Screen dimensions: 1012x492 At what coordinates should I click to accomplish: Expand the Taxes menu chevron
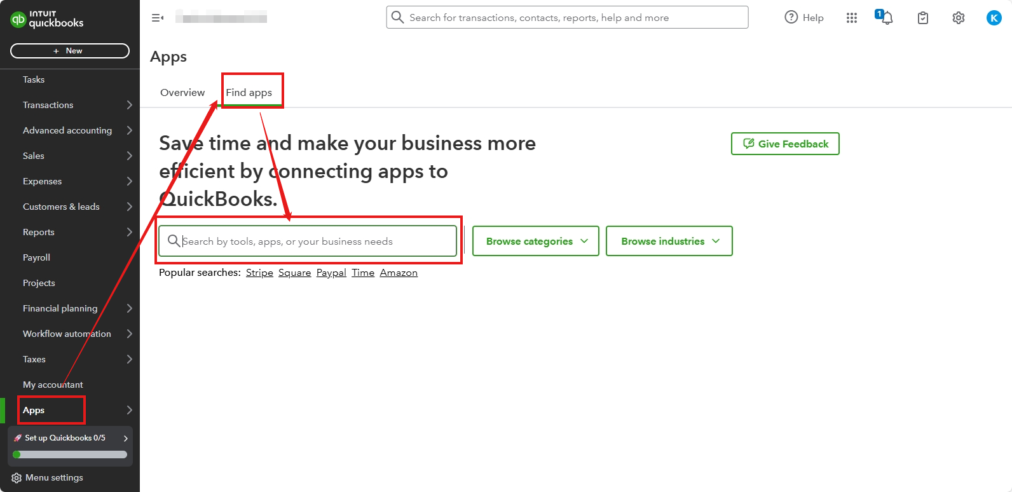[129, 359]
